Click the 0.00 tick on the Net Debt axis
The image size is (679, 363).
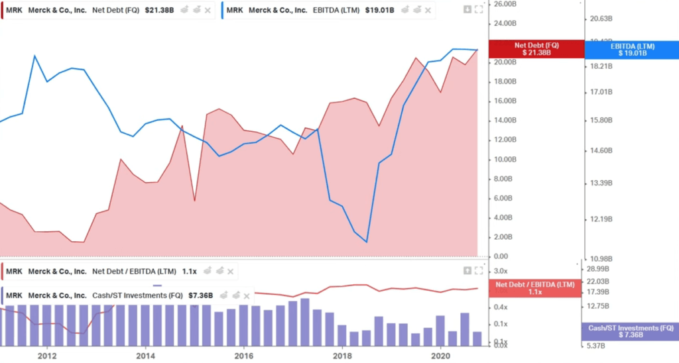coord(501,256)
